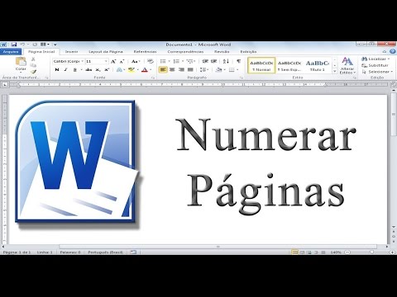Click the Format Painter brush icon
Image resolution: width=397 pixels, height=297 pixels.
pyautogui.click(x=33, y=72)
